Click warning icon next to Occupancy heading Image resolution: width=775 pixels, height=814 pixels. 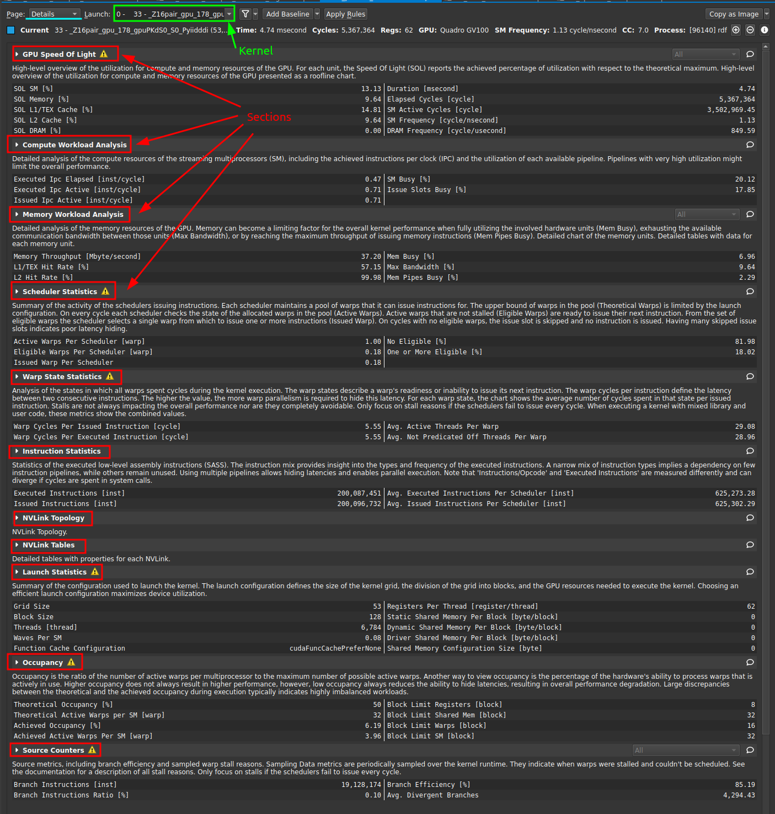pyautogui.click(x=71, y=662)
